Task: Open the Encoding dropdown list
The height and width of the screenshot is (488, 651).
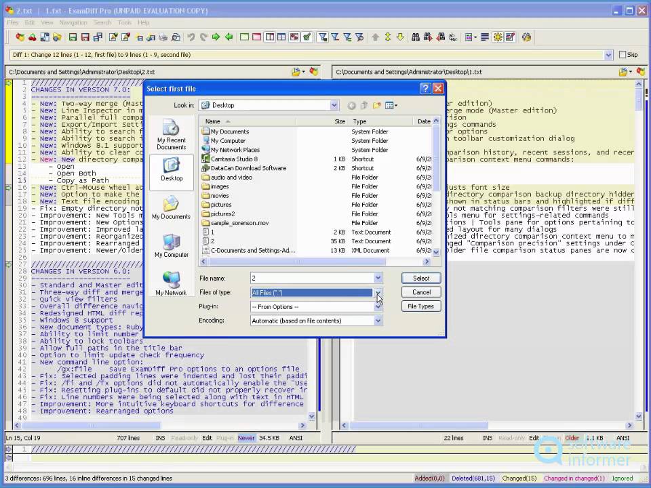Action: tap(378, 321)
